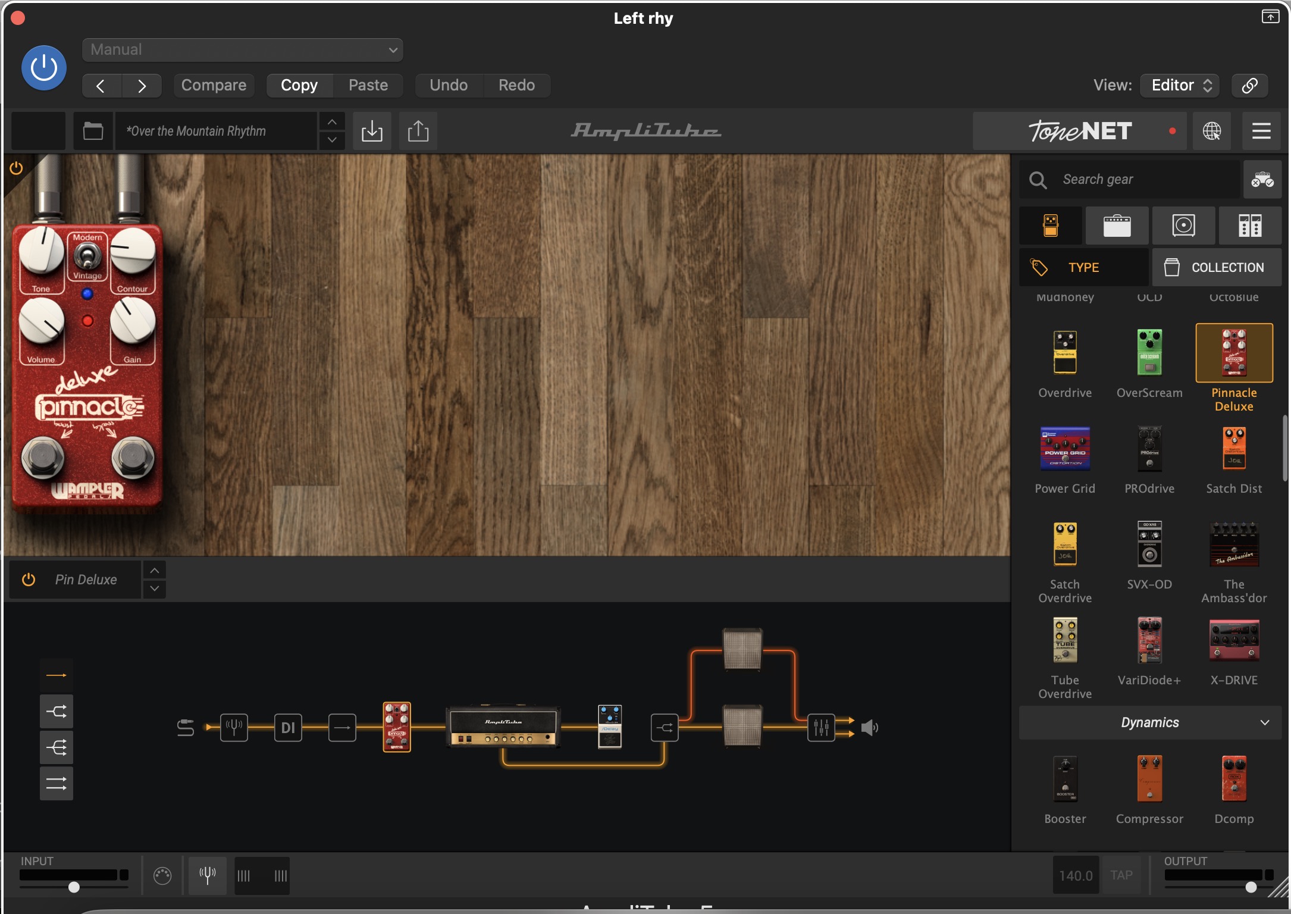
Task: Select the rack effects category icon
Action: tap(1250, 226)
